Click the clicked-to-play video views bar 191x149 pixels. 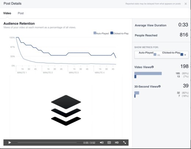click(135, 77)
